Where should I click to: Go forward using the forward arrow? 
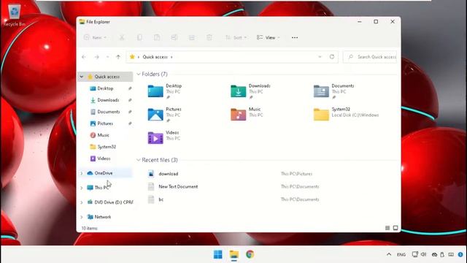(x=97, y=57)
